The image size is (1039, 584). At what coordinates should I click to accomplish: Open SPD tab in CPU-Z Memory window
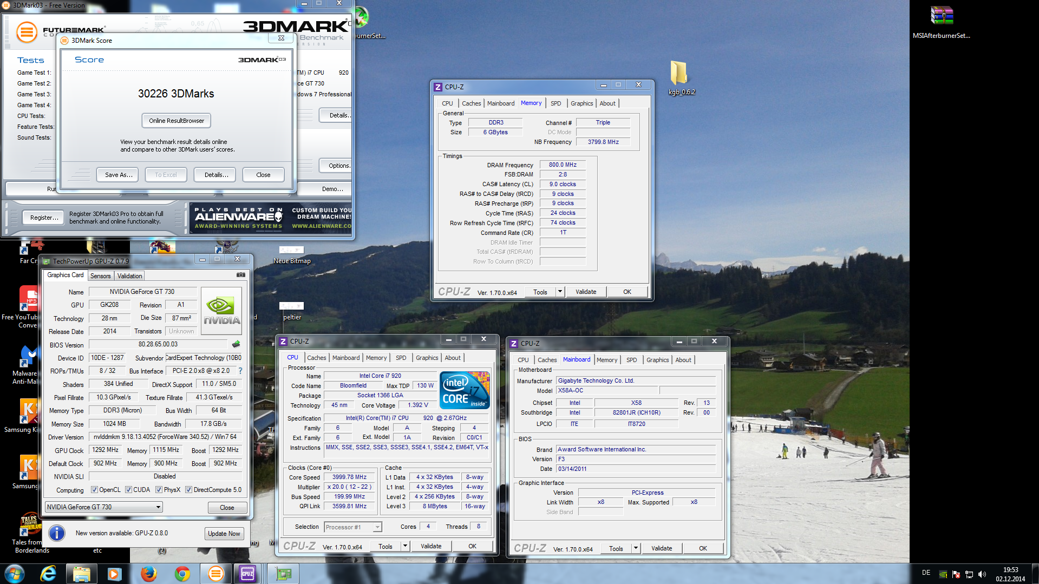pyautogui.click(x=556, y=103)
